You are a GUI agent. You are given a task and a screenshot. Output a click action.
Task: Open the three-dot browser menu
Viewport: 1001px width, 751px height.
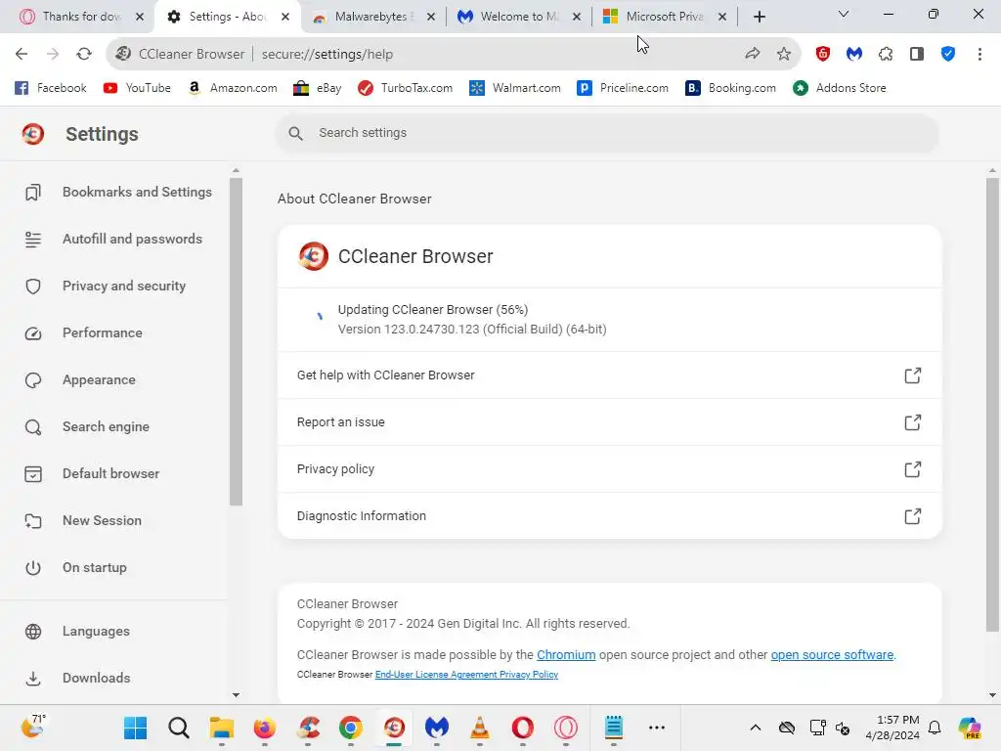979,55
